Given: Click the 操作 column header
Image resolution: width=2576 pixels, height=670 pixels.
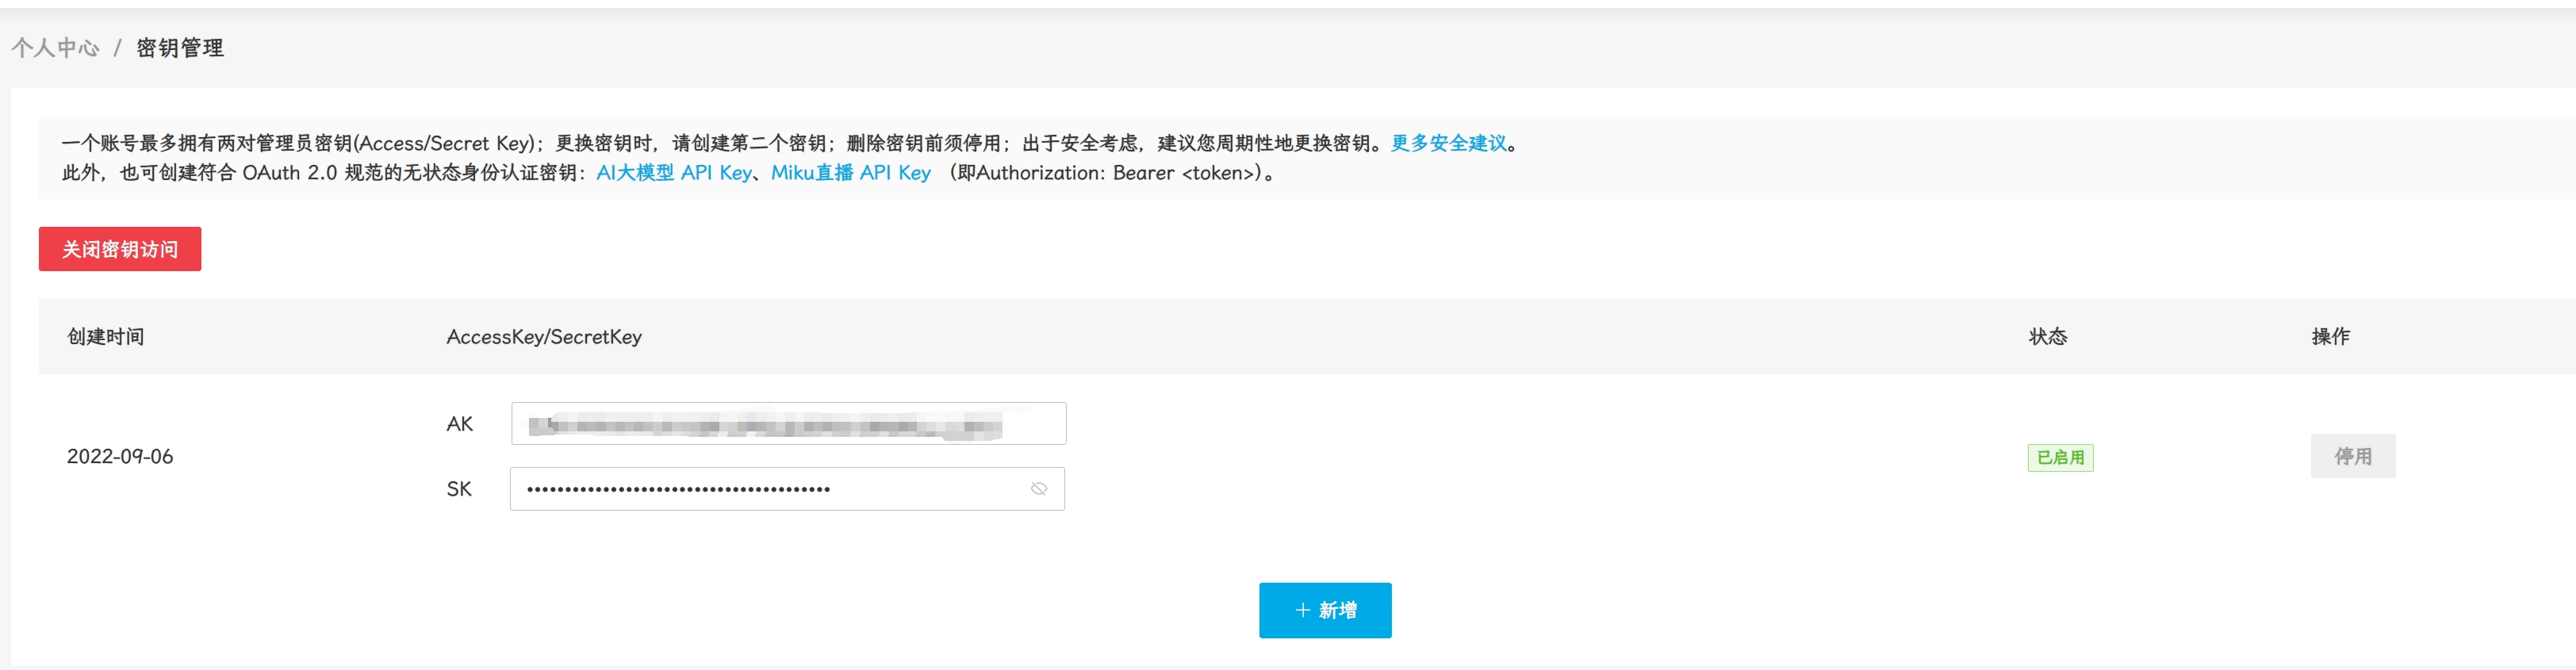Looking at the screenshot, I should (x=2330, y=337).
